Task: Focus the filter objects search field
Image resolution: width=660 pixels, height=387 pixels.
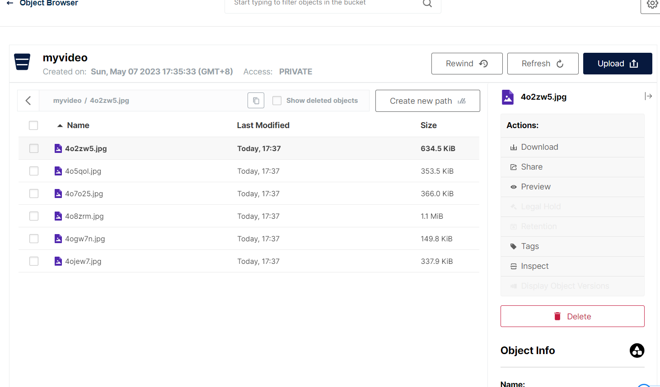Action: 325,4
